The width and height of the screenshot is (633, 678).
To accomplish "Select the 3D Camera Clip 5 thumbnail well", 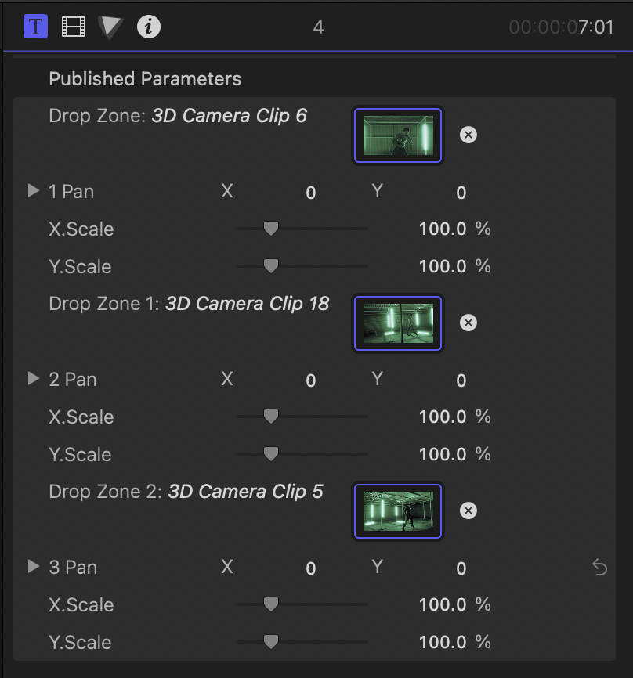I will [398, 511].
